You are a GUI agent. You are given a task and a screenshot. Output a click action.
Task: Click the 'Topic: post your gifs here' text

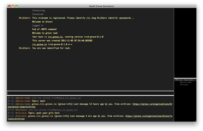click(x=44, y=113)
